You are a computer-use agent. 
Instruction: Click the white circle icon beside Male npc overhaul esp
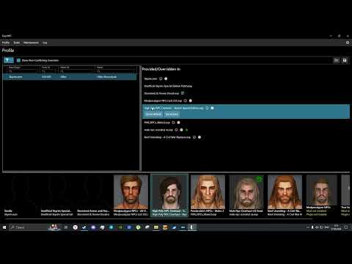coord(181,130)
